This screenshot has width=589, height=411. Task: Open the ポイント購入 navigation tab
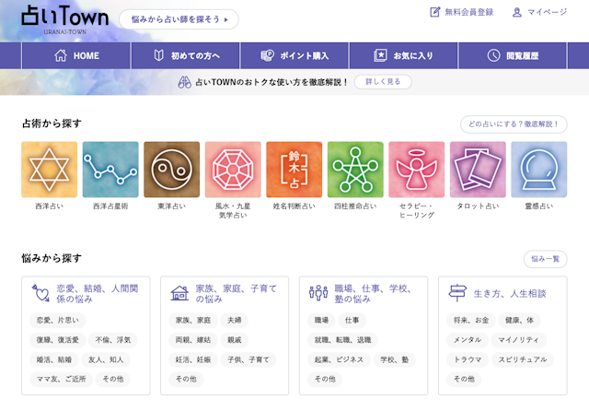coord(294,55)
